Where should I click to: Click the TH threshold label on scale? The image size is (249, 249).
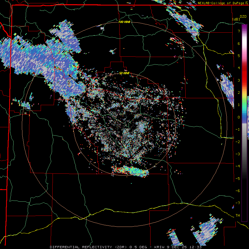[x=238, y=216]
